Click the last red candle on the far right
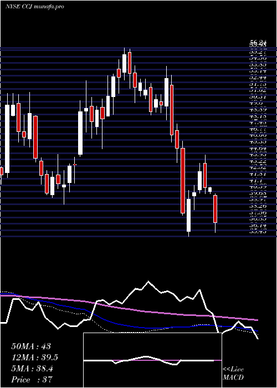The image size is (277, 388). [x=215, y=209]
